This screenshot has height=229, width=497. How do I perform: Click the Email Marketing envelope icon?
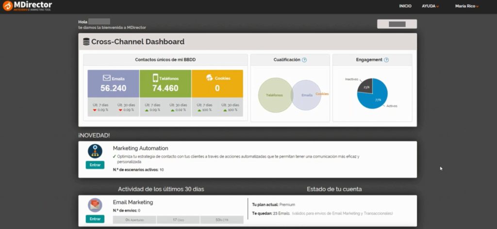coord(95,205)
